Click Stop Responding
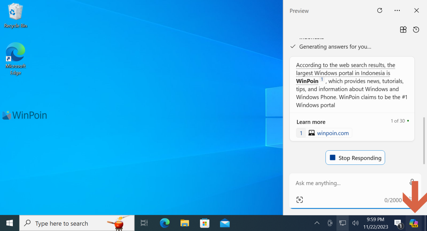 [x=355, y=158]
